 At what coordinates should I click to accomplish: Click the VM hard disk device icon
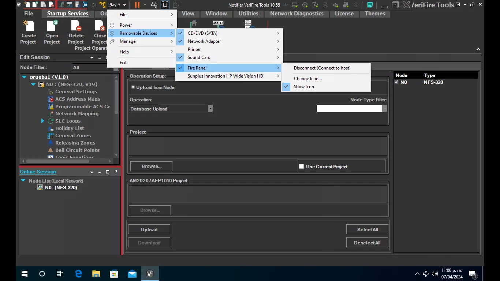pos(295,5)
